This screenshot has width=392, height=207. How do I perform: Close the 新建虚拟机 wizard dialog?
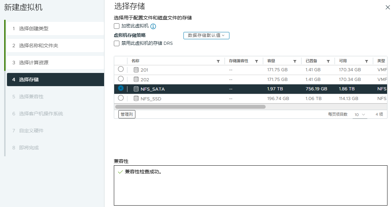tap(387, 7)
